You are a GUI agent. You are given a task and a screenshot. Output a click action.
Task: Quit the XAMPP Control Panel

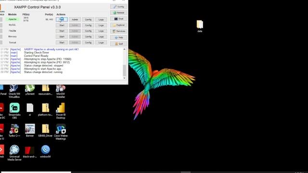click(x=119, y=44)
